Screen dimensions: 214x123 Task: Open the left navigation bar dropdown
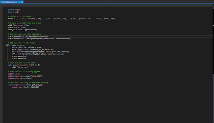click(105, 5)
